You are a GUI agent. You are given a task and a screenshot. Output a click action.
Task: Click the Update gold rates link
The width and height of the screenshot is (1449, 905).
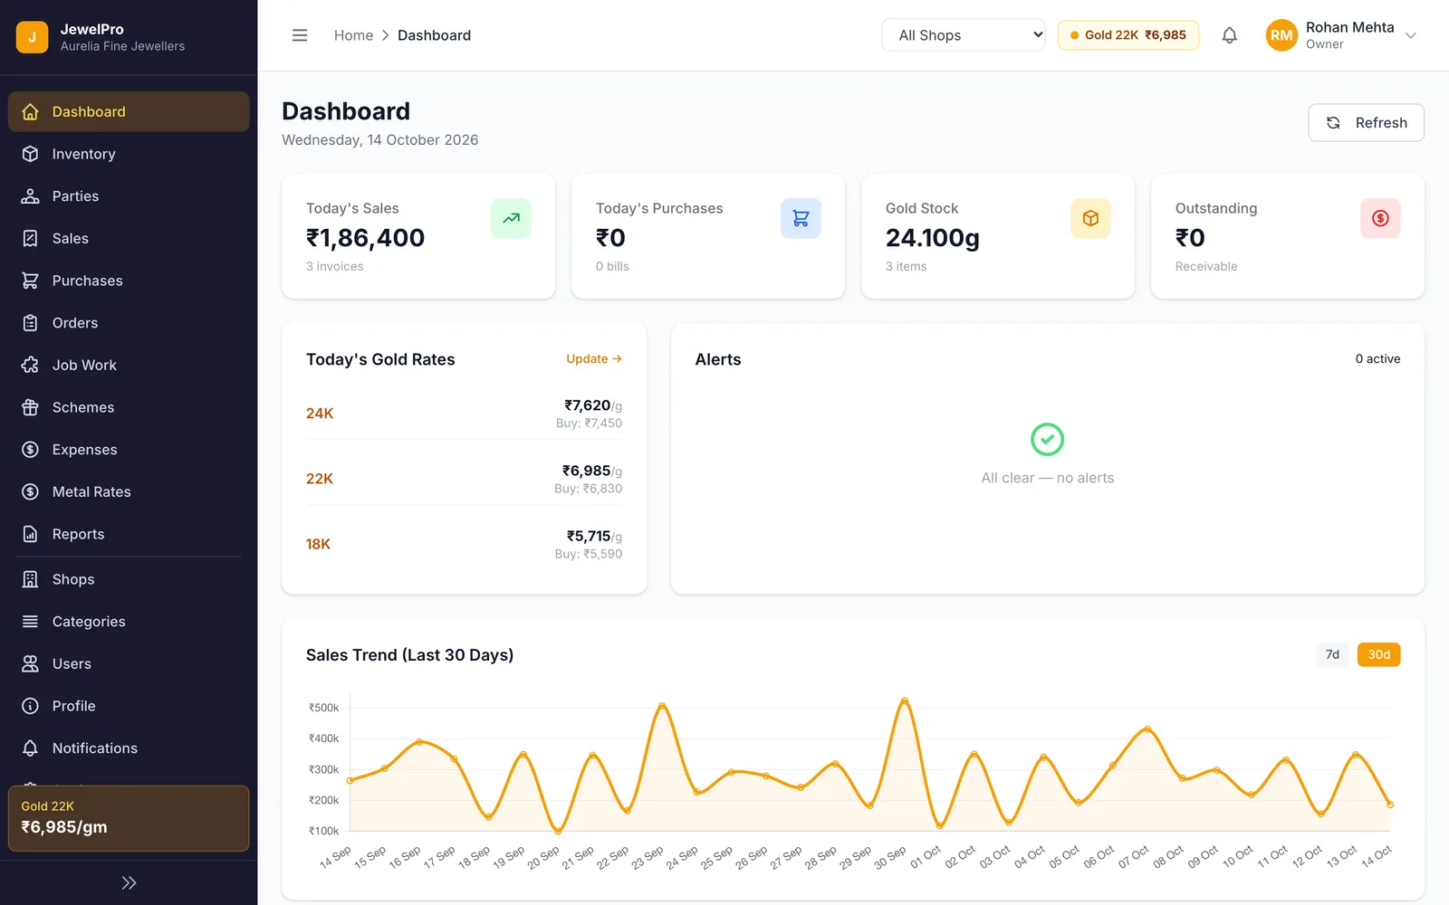pos(594,359)
